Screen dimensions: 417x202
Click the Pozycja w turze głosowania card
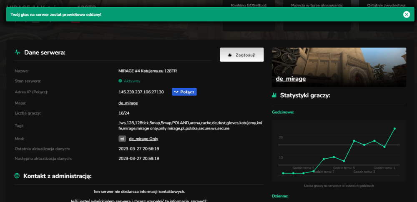[x=317, y=16]
